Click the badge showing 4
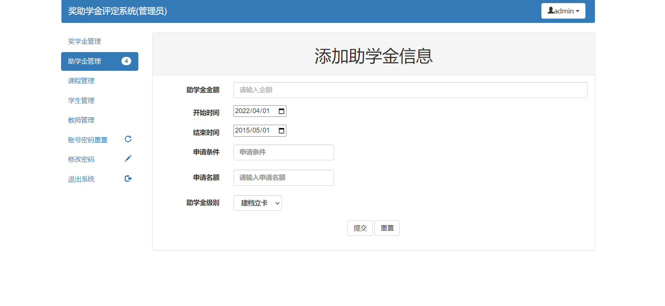This screenshot has width=665, height=306. [126, 61]
